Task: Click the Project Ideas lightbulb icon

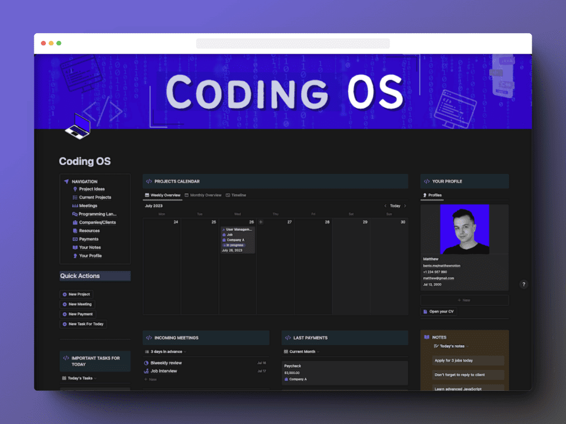Action: click(x=75, y=189)
